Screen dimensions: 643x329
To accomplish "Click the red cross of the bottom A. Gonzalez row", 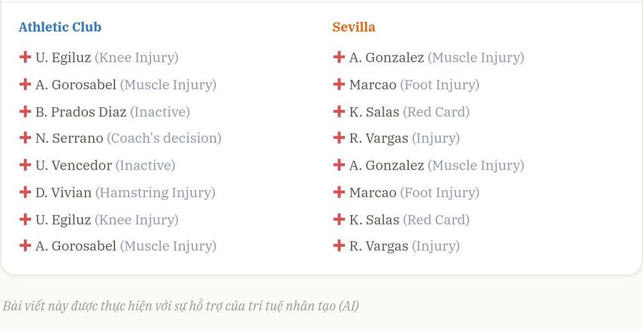I will [x=339, y=164].
